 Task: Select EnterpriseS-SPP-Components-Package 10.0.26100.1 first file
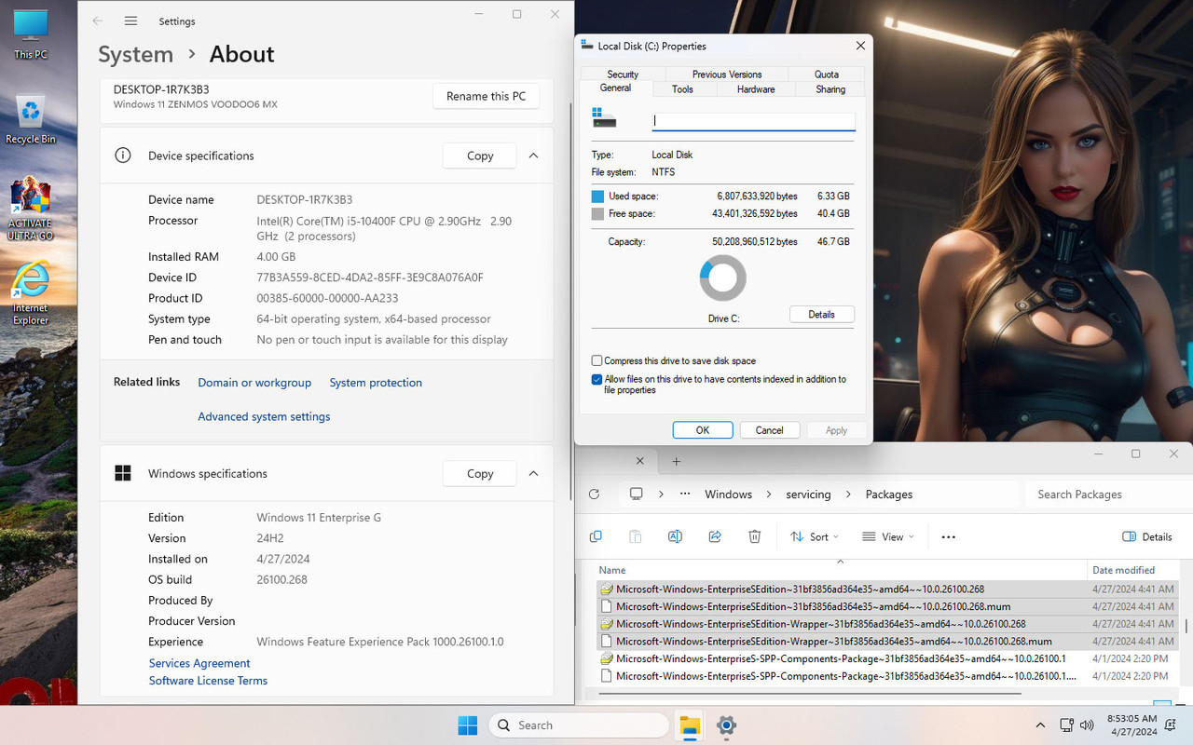coord(886,658)
